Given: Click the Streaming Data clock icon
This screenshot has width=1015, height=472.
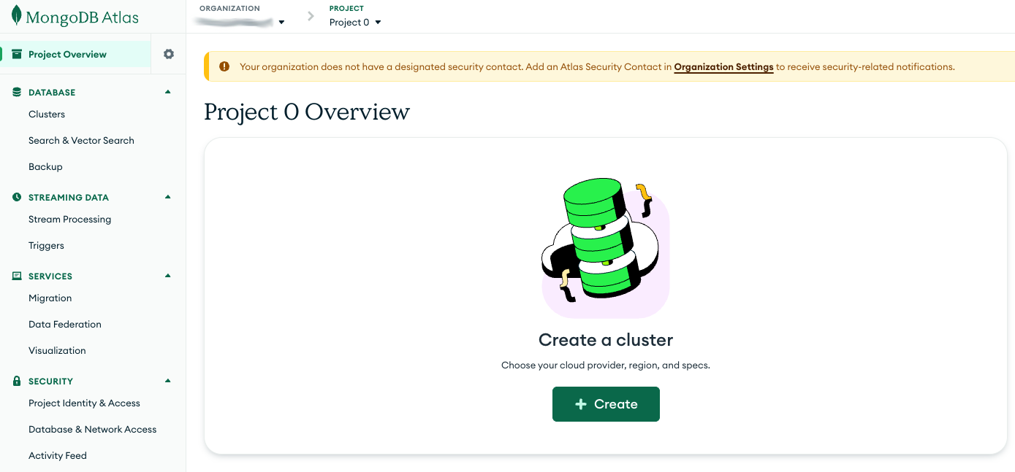Looking at the screenshot, I should click(x=17, y=198).
